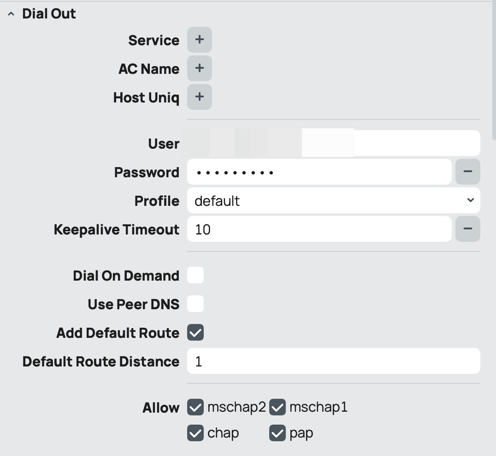
Task: Disable chap authentication checkbox
Action: [x=195, y=433]
